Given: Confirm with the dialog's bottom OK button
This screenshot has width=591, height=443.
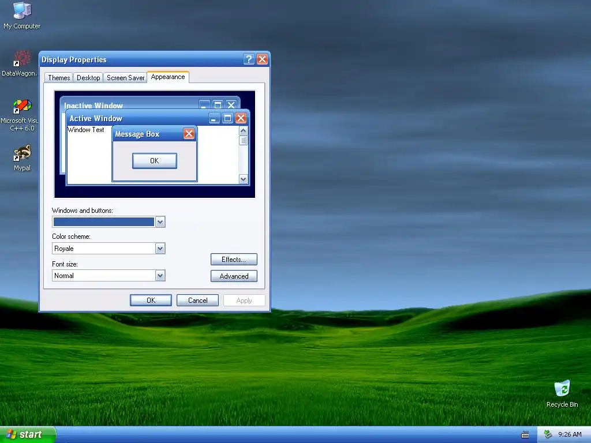Looking at the screenshot, I should [x=151, y=300].
